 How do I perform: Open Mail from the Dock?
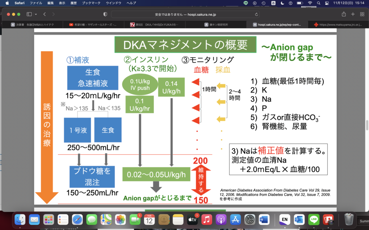click(35, 220)
